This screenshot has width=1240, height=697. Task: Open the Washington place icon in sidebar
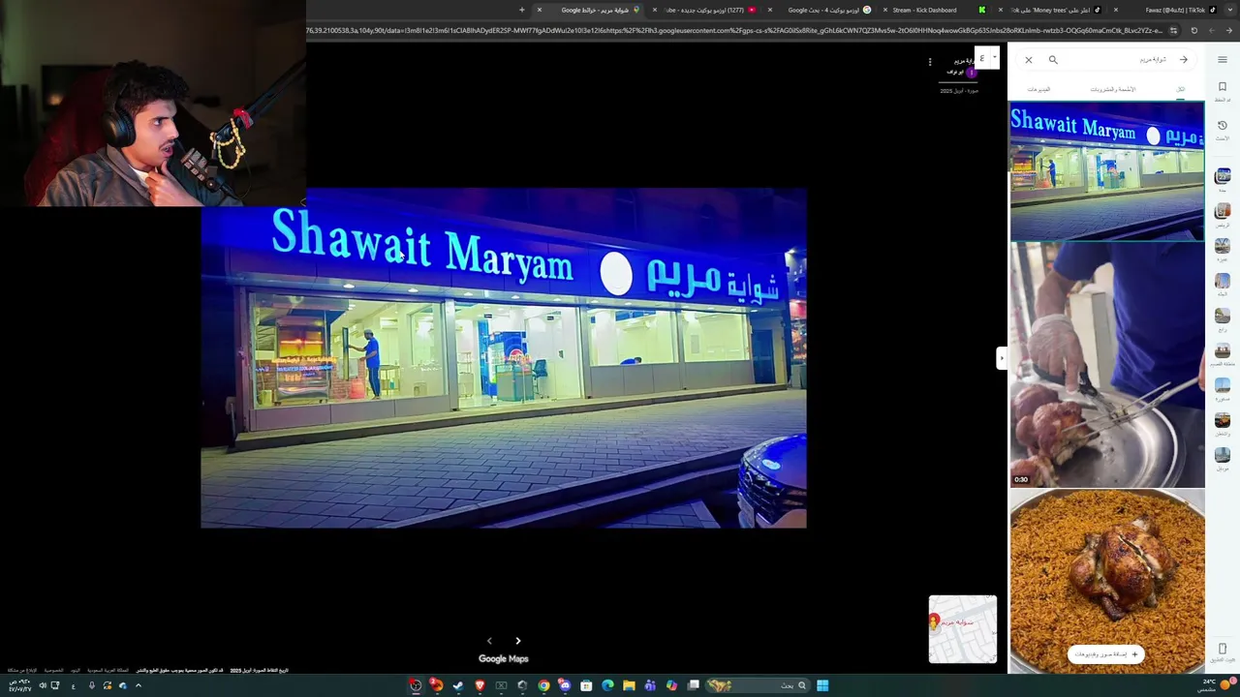tap(1223, 422)
